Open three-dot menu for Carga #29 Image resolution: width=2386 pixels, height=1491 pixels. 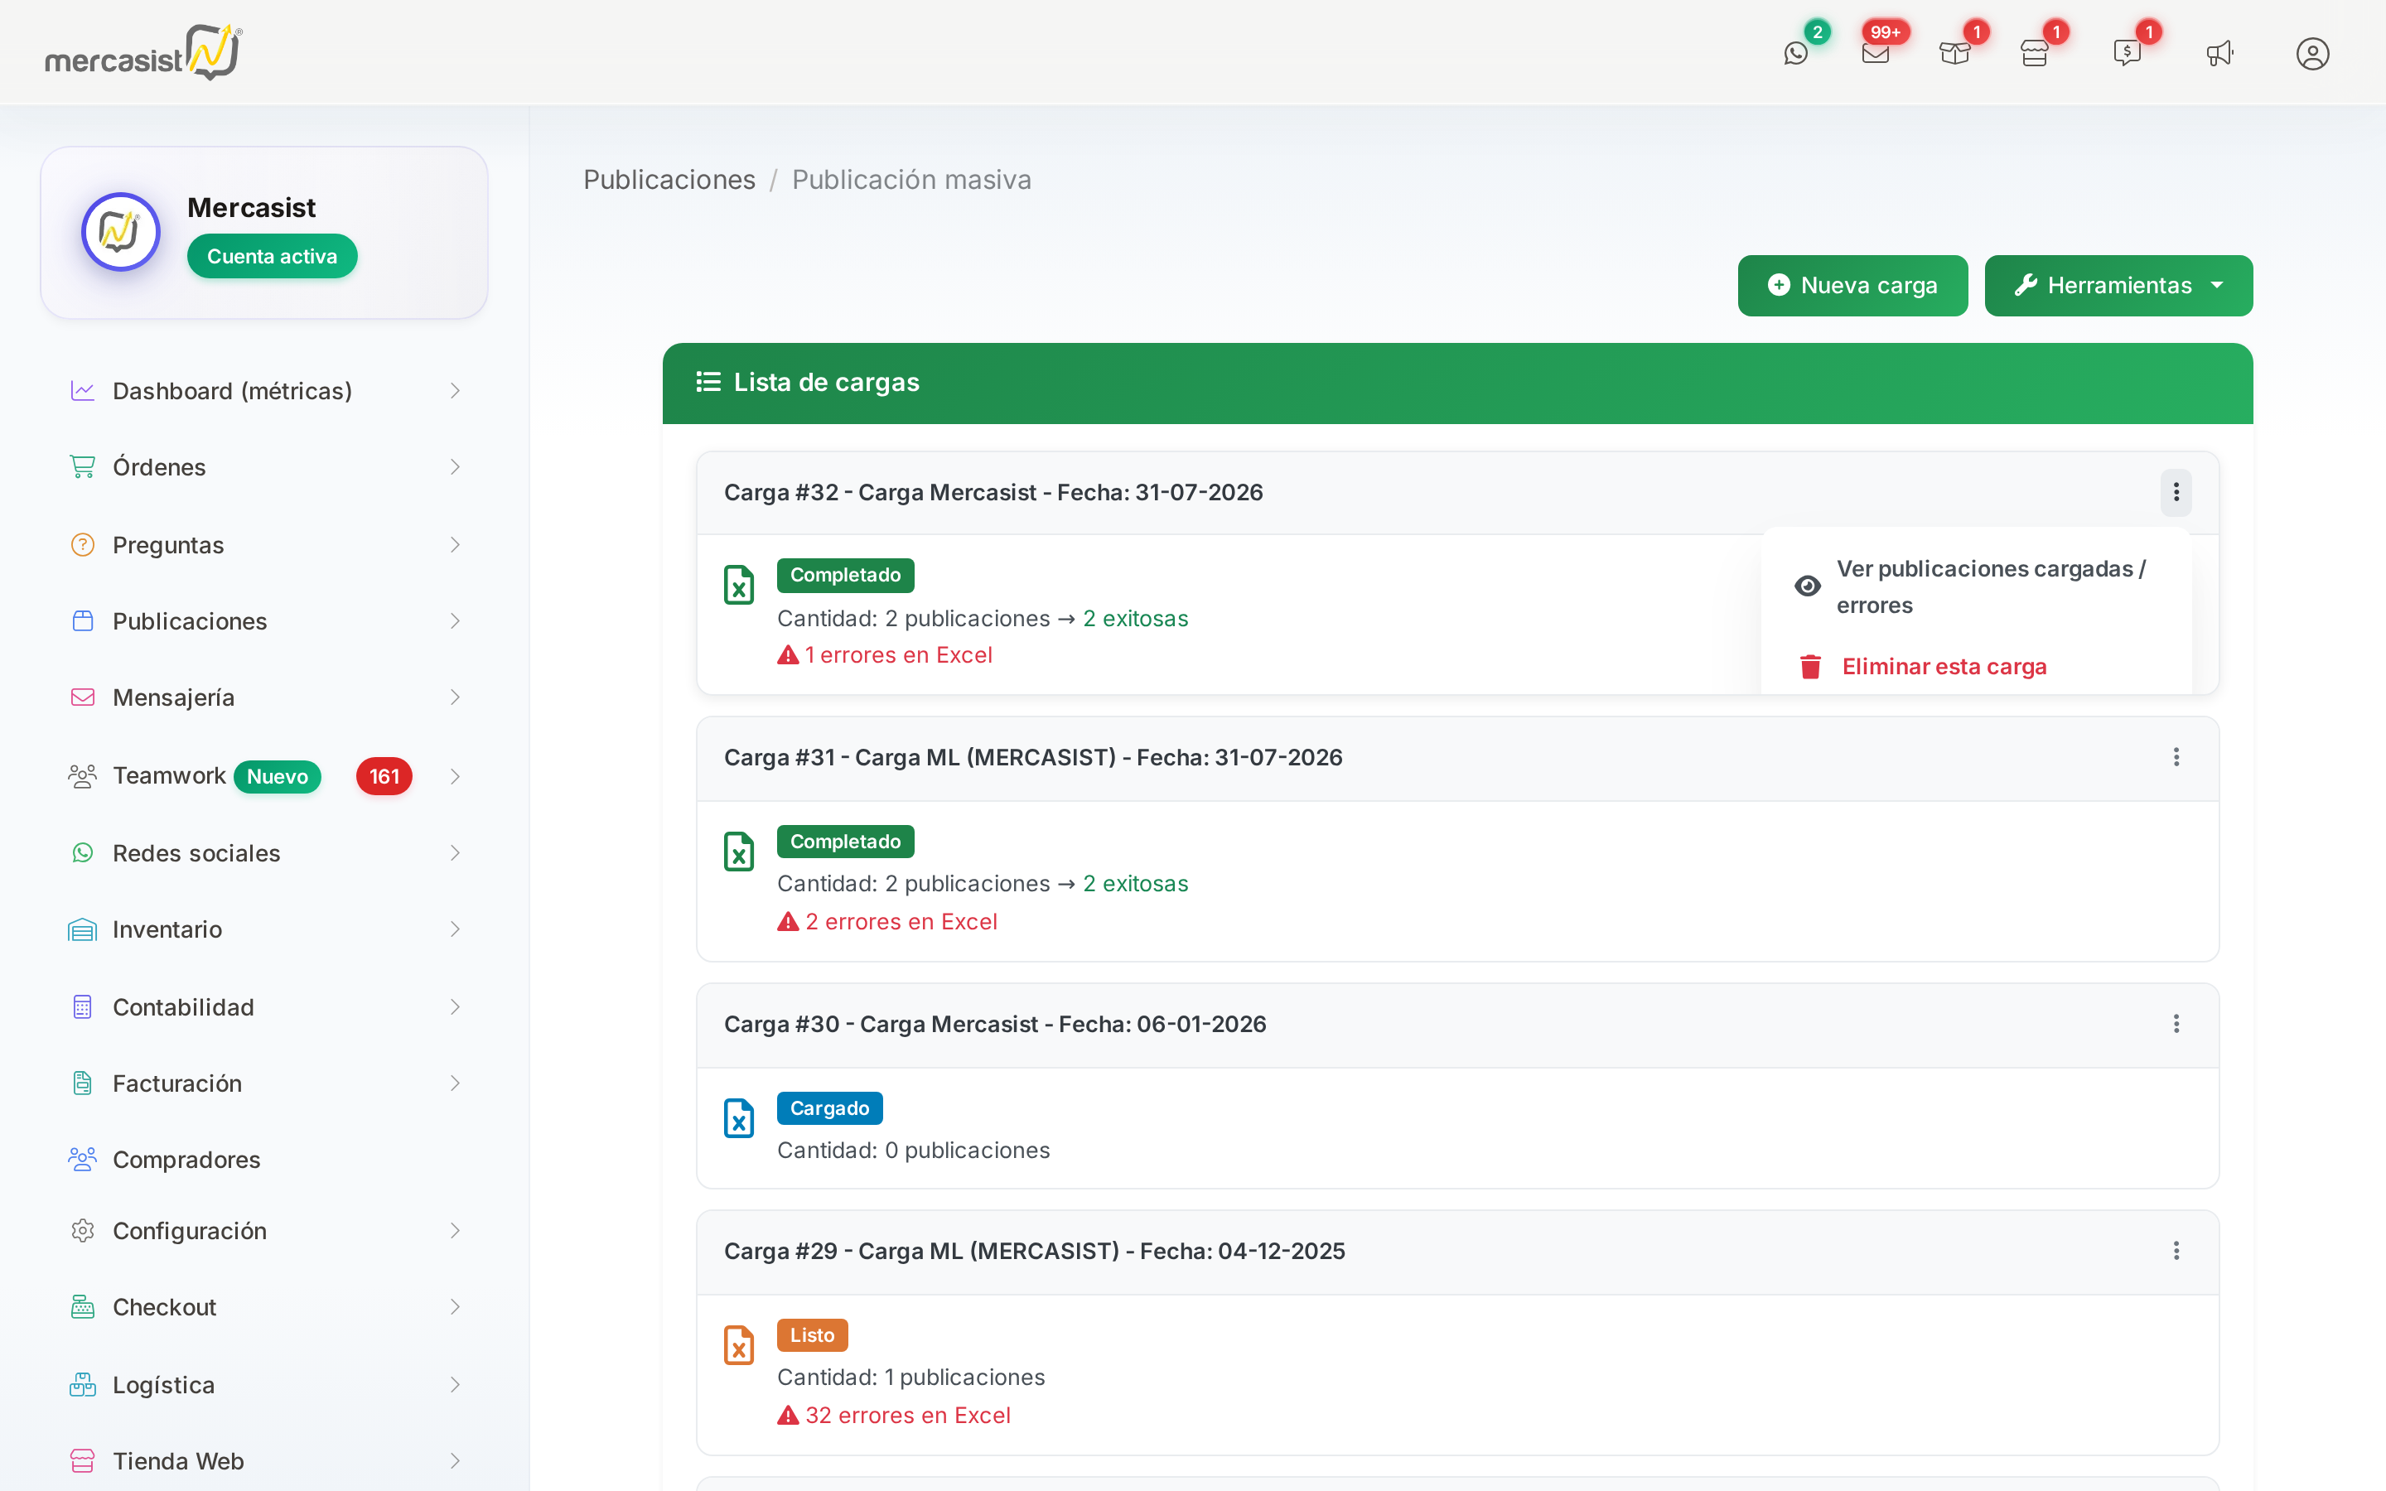coord(2176,1251)
